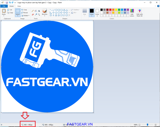Choose the Right arrow shape
This screenshot has width=160, height=127.
click(61, 12)
